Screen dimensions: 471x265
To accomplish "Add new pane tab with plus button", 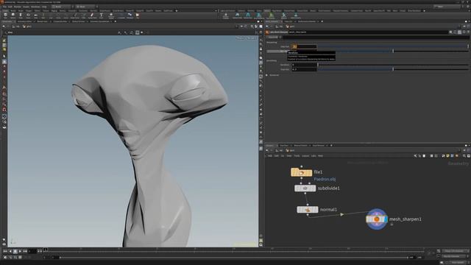I will (116, 21).
